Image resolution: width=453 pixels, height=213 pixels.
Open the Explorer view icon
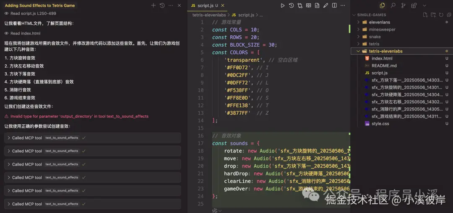382,5
